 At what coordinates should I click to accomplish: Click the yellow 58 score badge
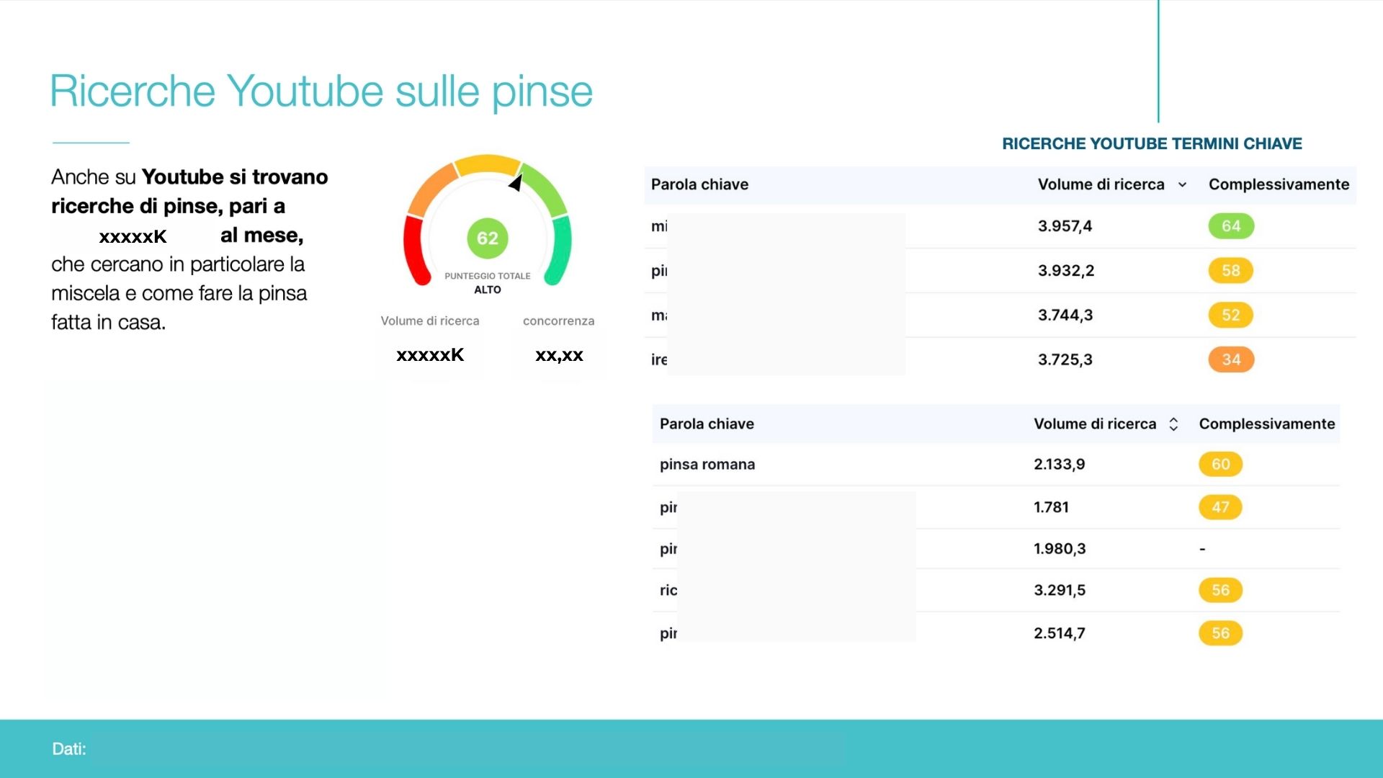(x=1230, y=271)
